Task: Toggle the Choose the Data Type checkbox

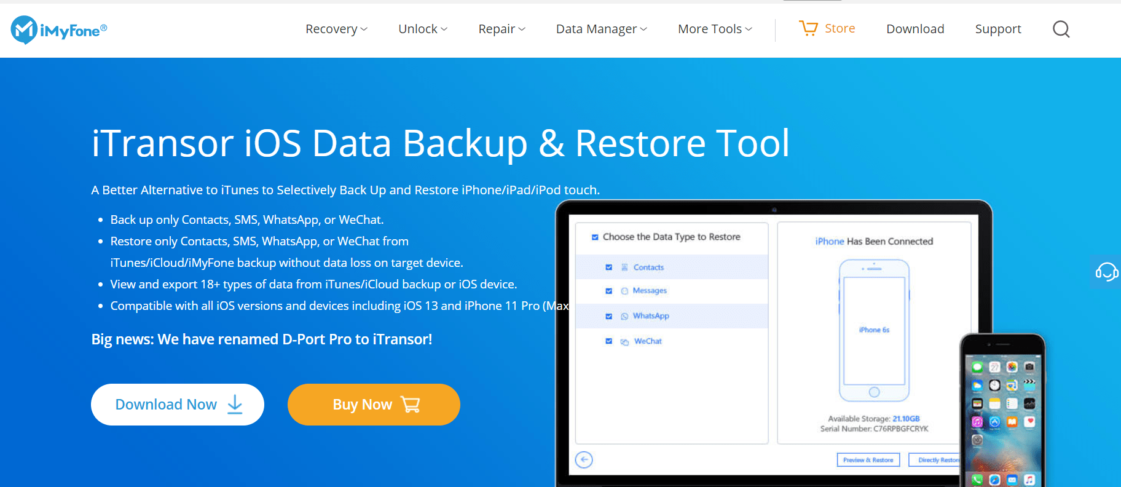Action: (x=595, y=237)
